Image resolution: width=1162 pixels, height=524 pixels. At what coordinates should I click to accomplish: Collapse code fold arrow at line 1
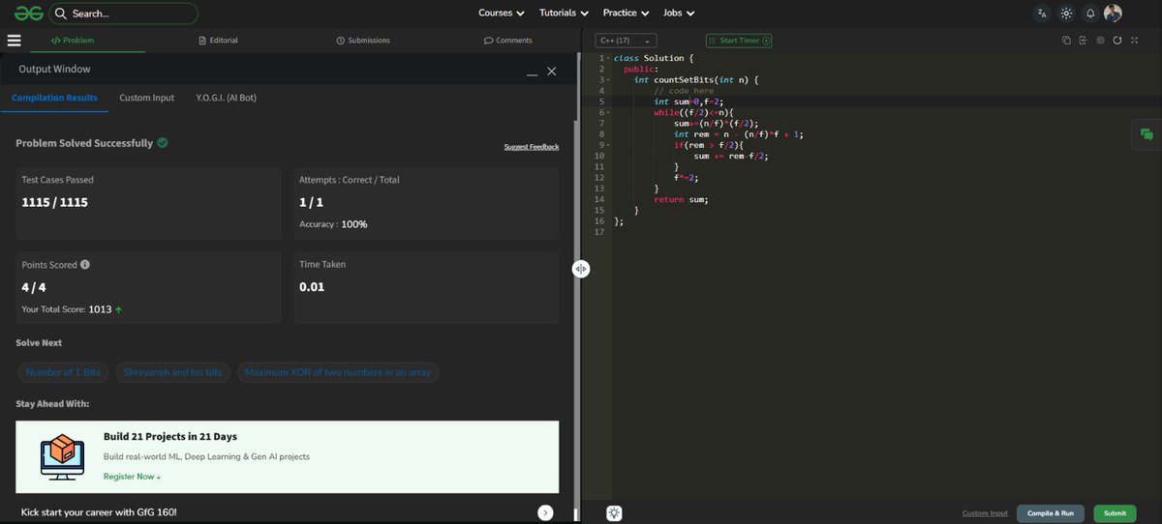(x=608, y=59)
